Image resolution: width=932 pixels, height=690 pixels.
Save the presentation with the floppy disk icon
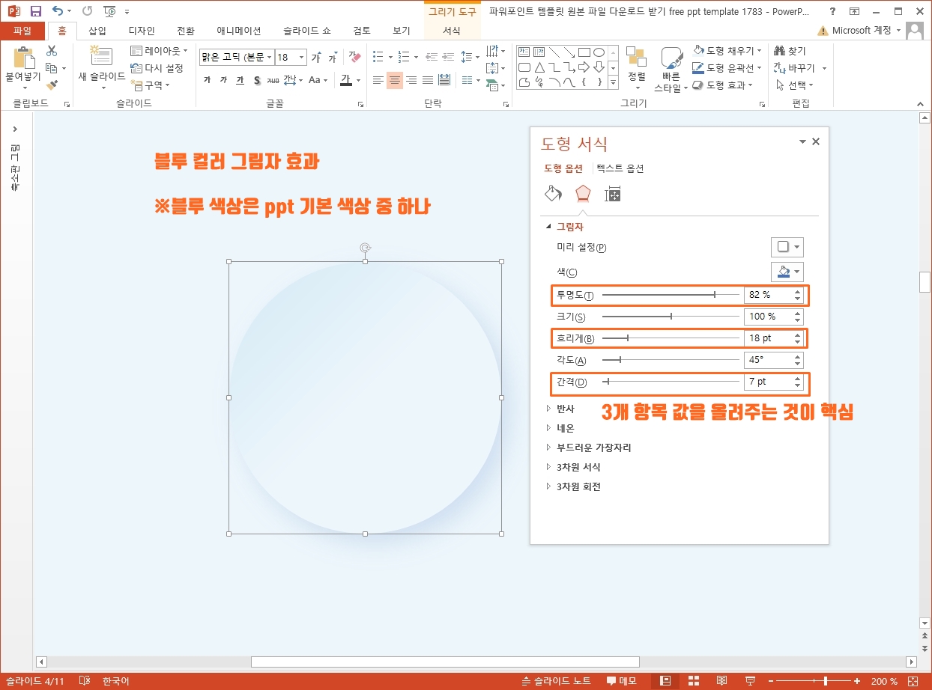(x=35, y=11)
